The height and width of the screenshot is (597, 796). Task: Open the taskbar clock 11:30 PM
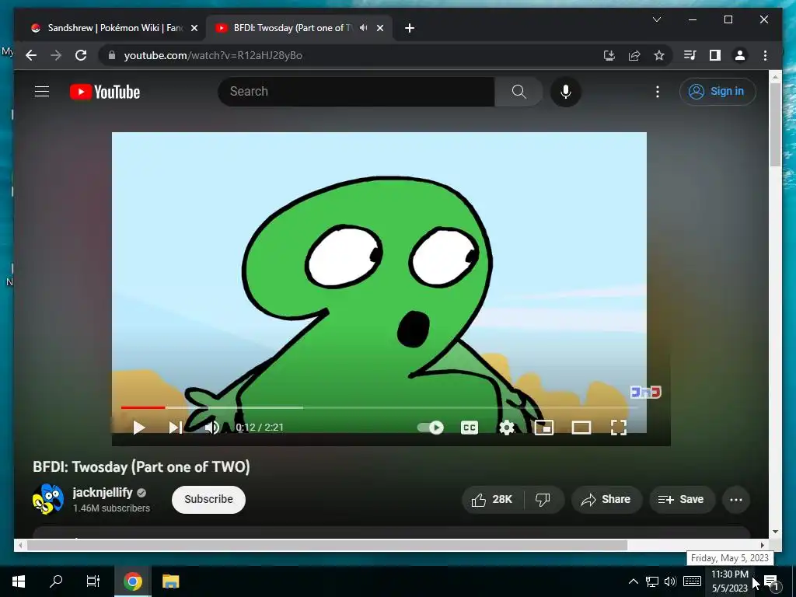[729, 581]
